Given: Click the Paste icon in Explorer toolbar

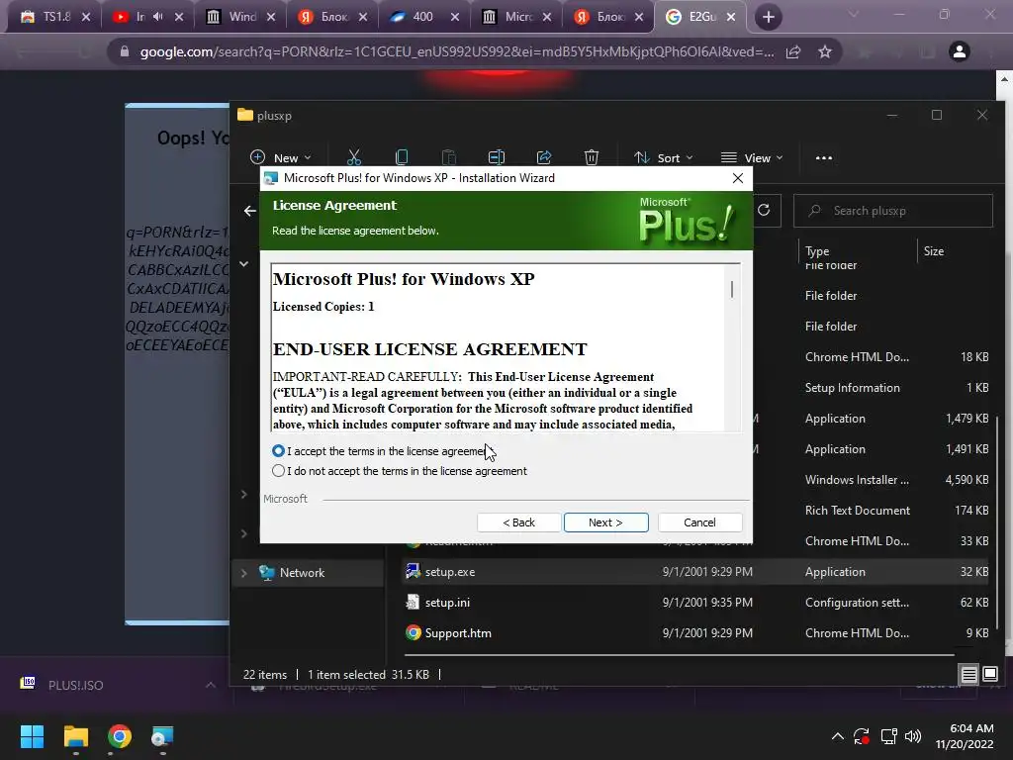Looking at the screenshot, I should click(448, 157).
